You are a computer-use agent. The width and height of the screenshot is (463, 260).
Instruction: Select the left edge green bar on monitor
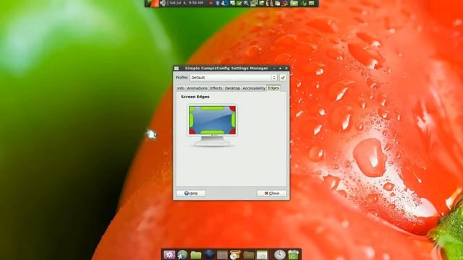point(191,120)
